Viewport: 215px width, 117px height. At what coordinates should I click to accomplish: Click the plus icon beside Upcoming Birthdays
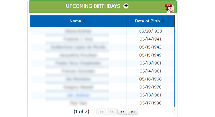click(126, 6)
